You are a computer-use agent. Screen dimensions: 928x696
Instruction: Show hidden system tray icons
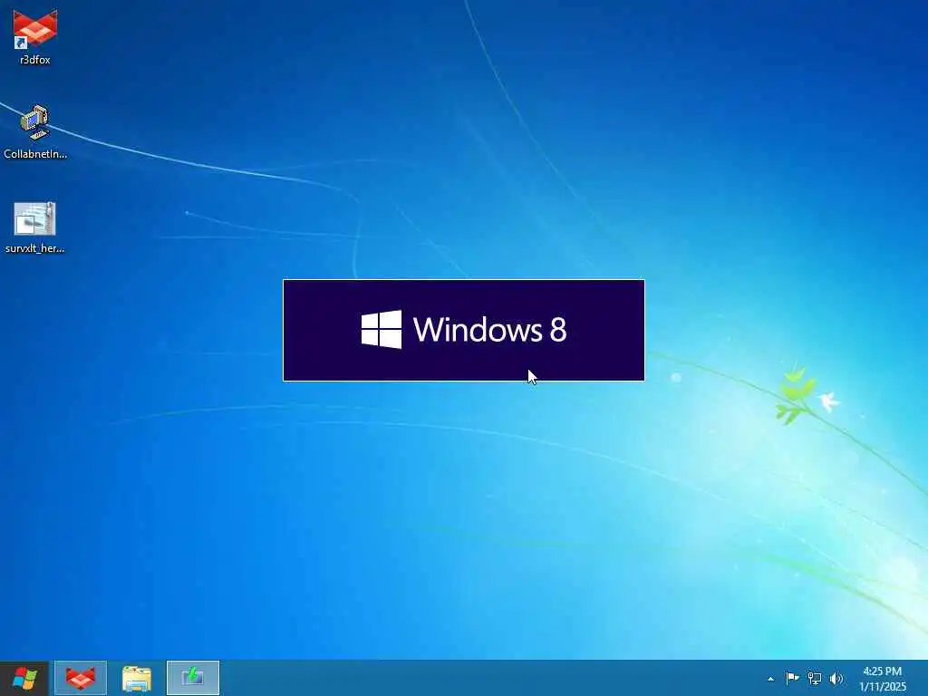coord(770,679)
